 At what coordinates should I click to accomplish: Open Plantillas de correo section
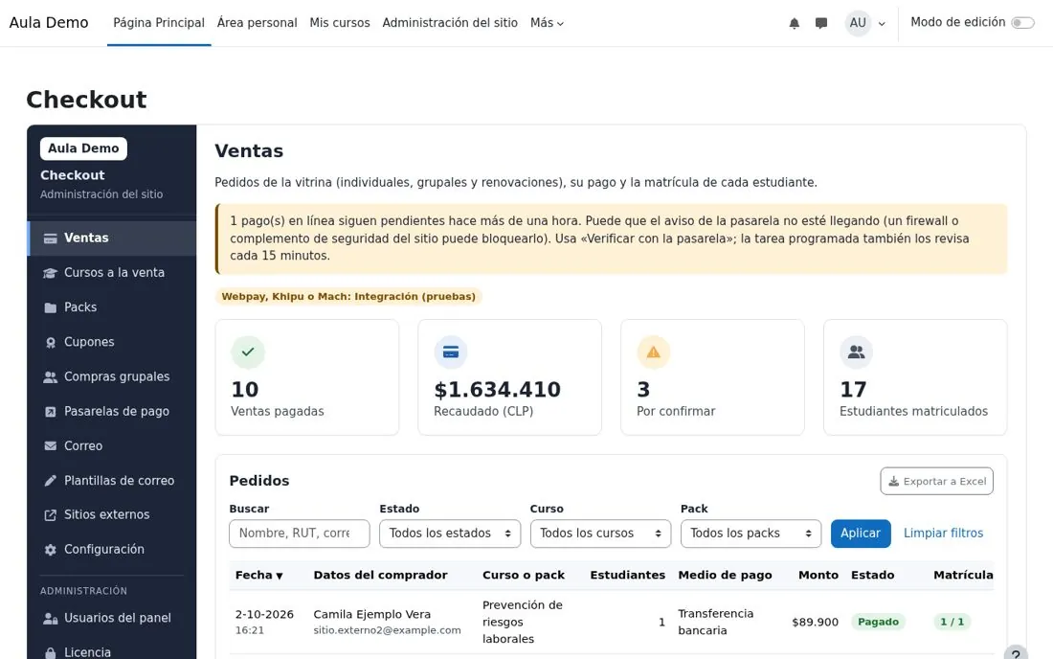pos(113,480)
